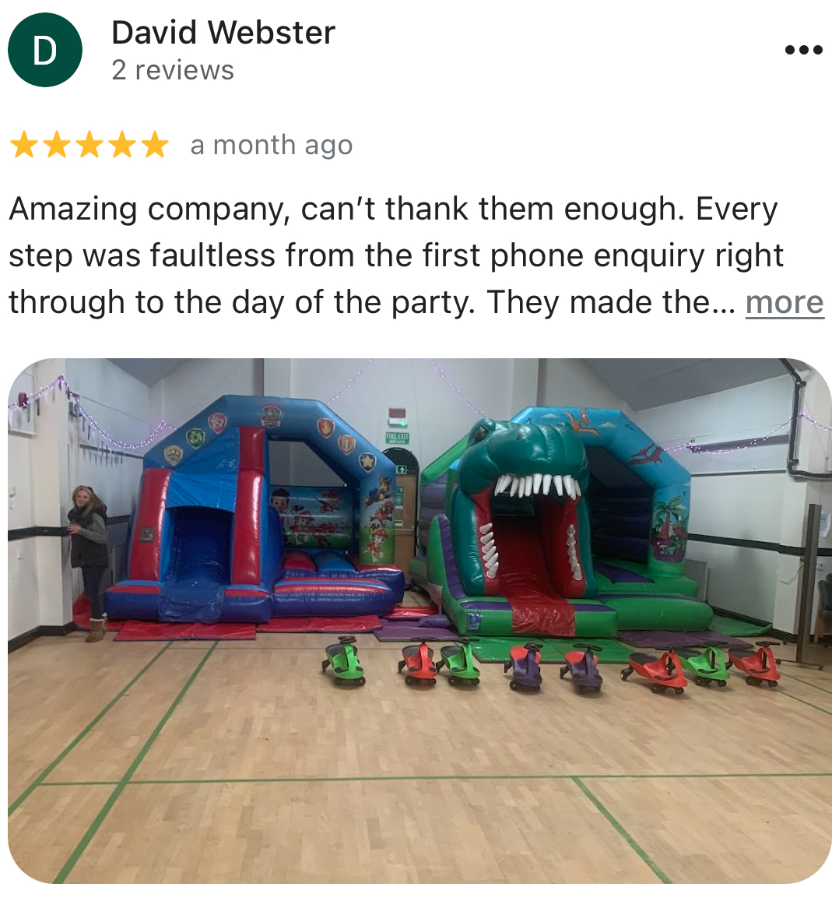Click the fifth yellow rating star
This screenshot has width=832, height=901.
click(155, 144)
